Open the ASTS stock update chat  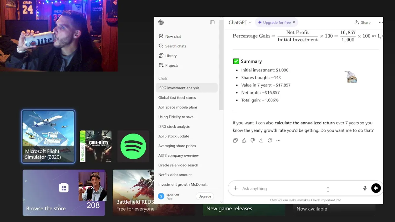point(187,136)
